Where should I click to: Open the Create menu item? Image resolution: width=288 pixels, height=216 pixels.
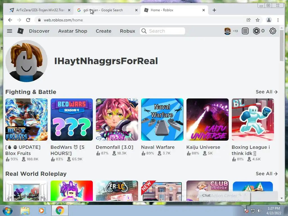(x=103, y=31)
